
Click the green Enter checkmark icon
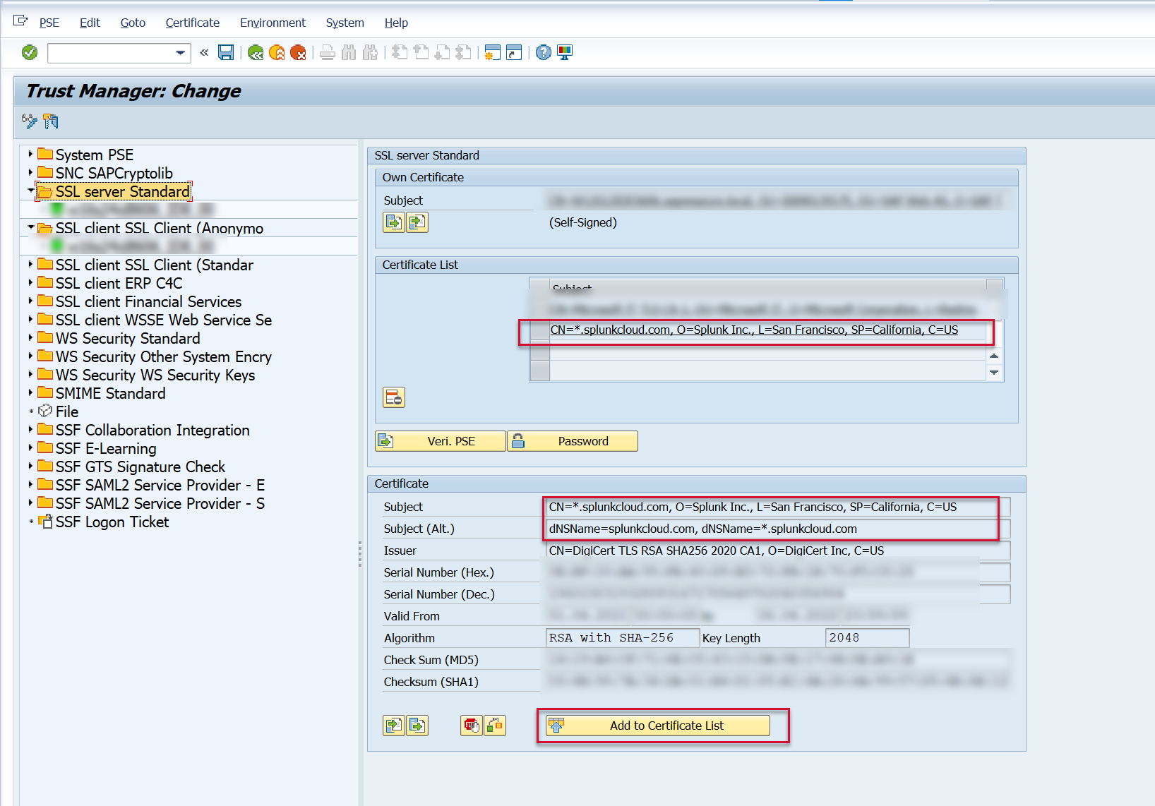pyautogui.click(x=30, y=52)
